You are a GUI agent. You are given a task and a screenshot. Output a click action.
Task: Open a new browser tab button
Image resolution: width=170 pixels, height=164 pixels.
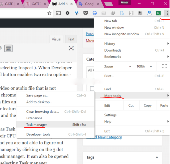tap(109, 4)
